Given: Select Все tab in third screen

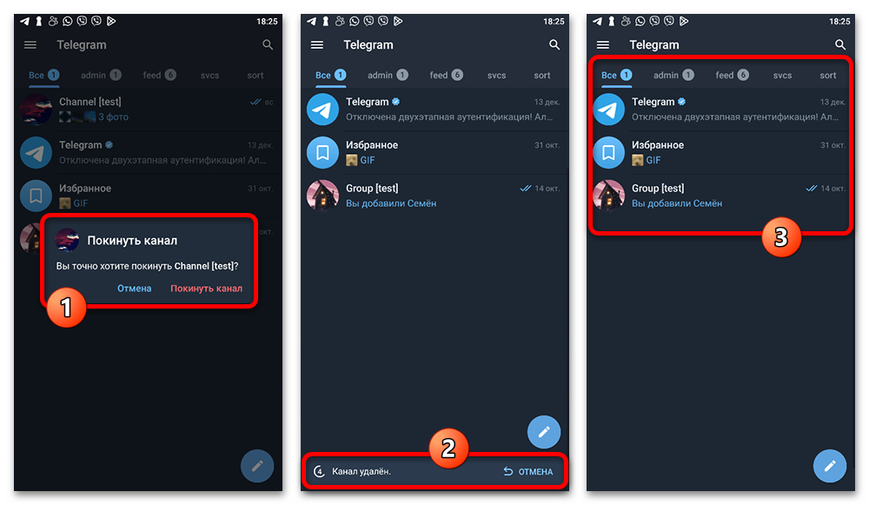Looking at the screenshot, I should 616,76.
